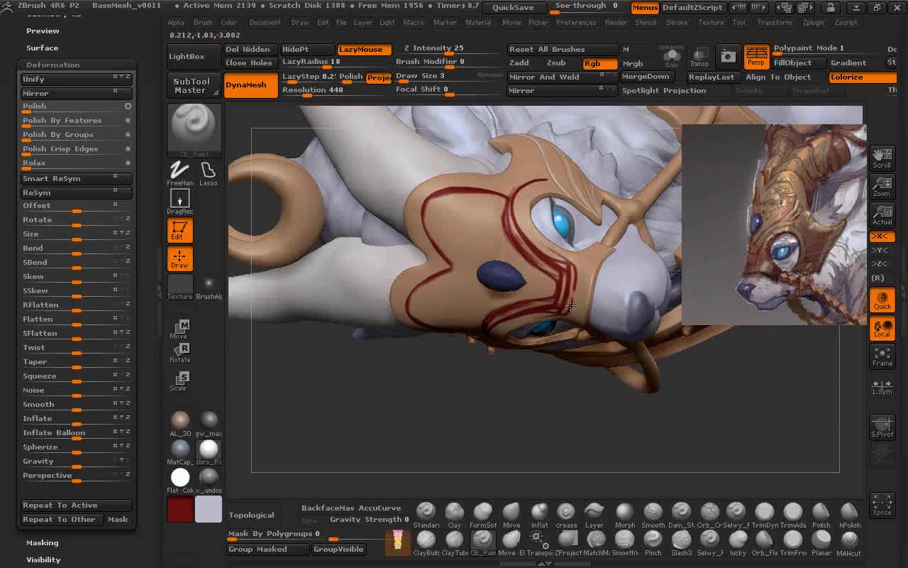Toggle Transp transparency button

point(699,57)
